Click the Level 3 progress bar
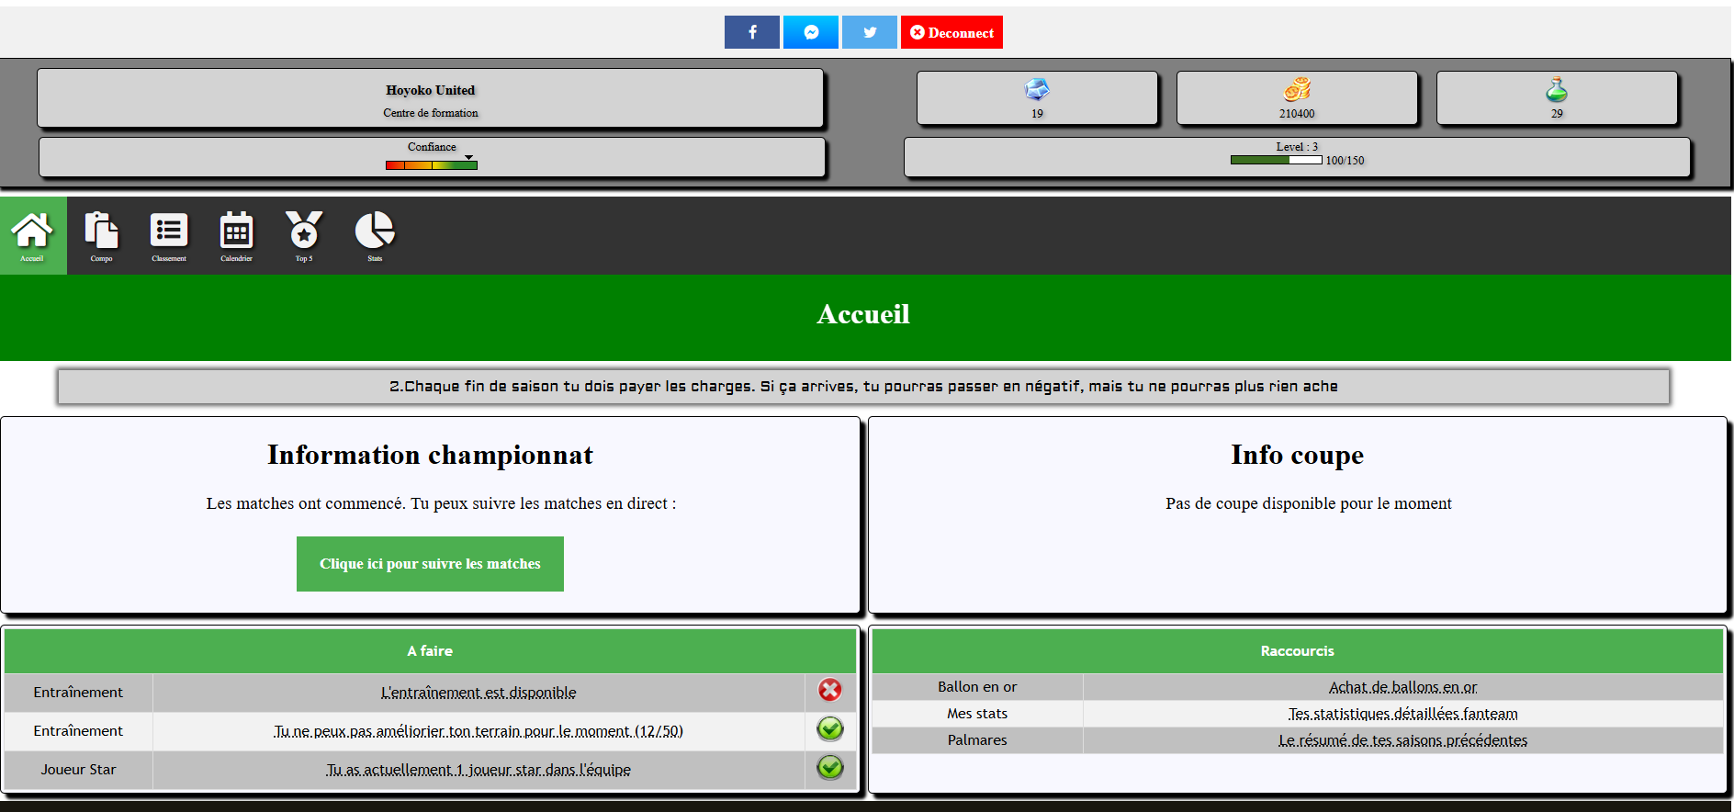1734x812 pixels. click(x=1276, y=160)
